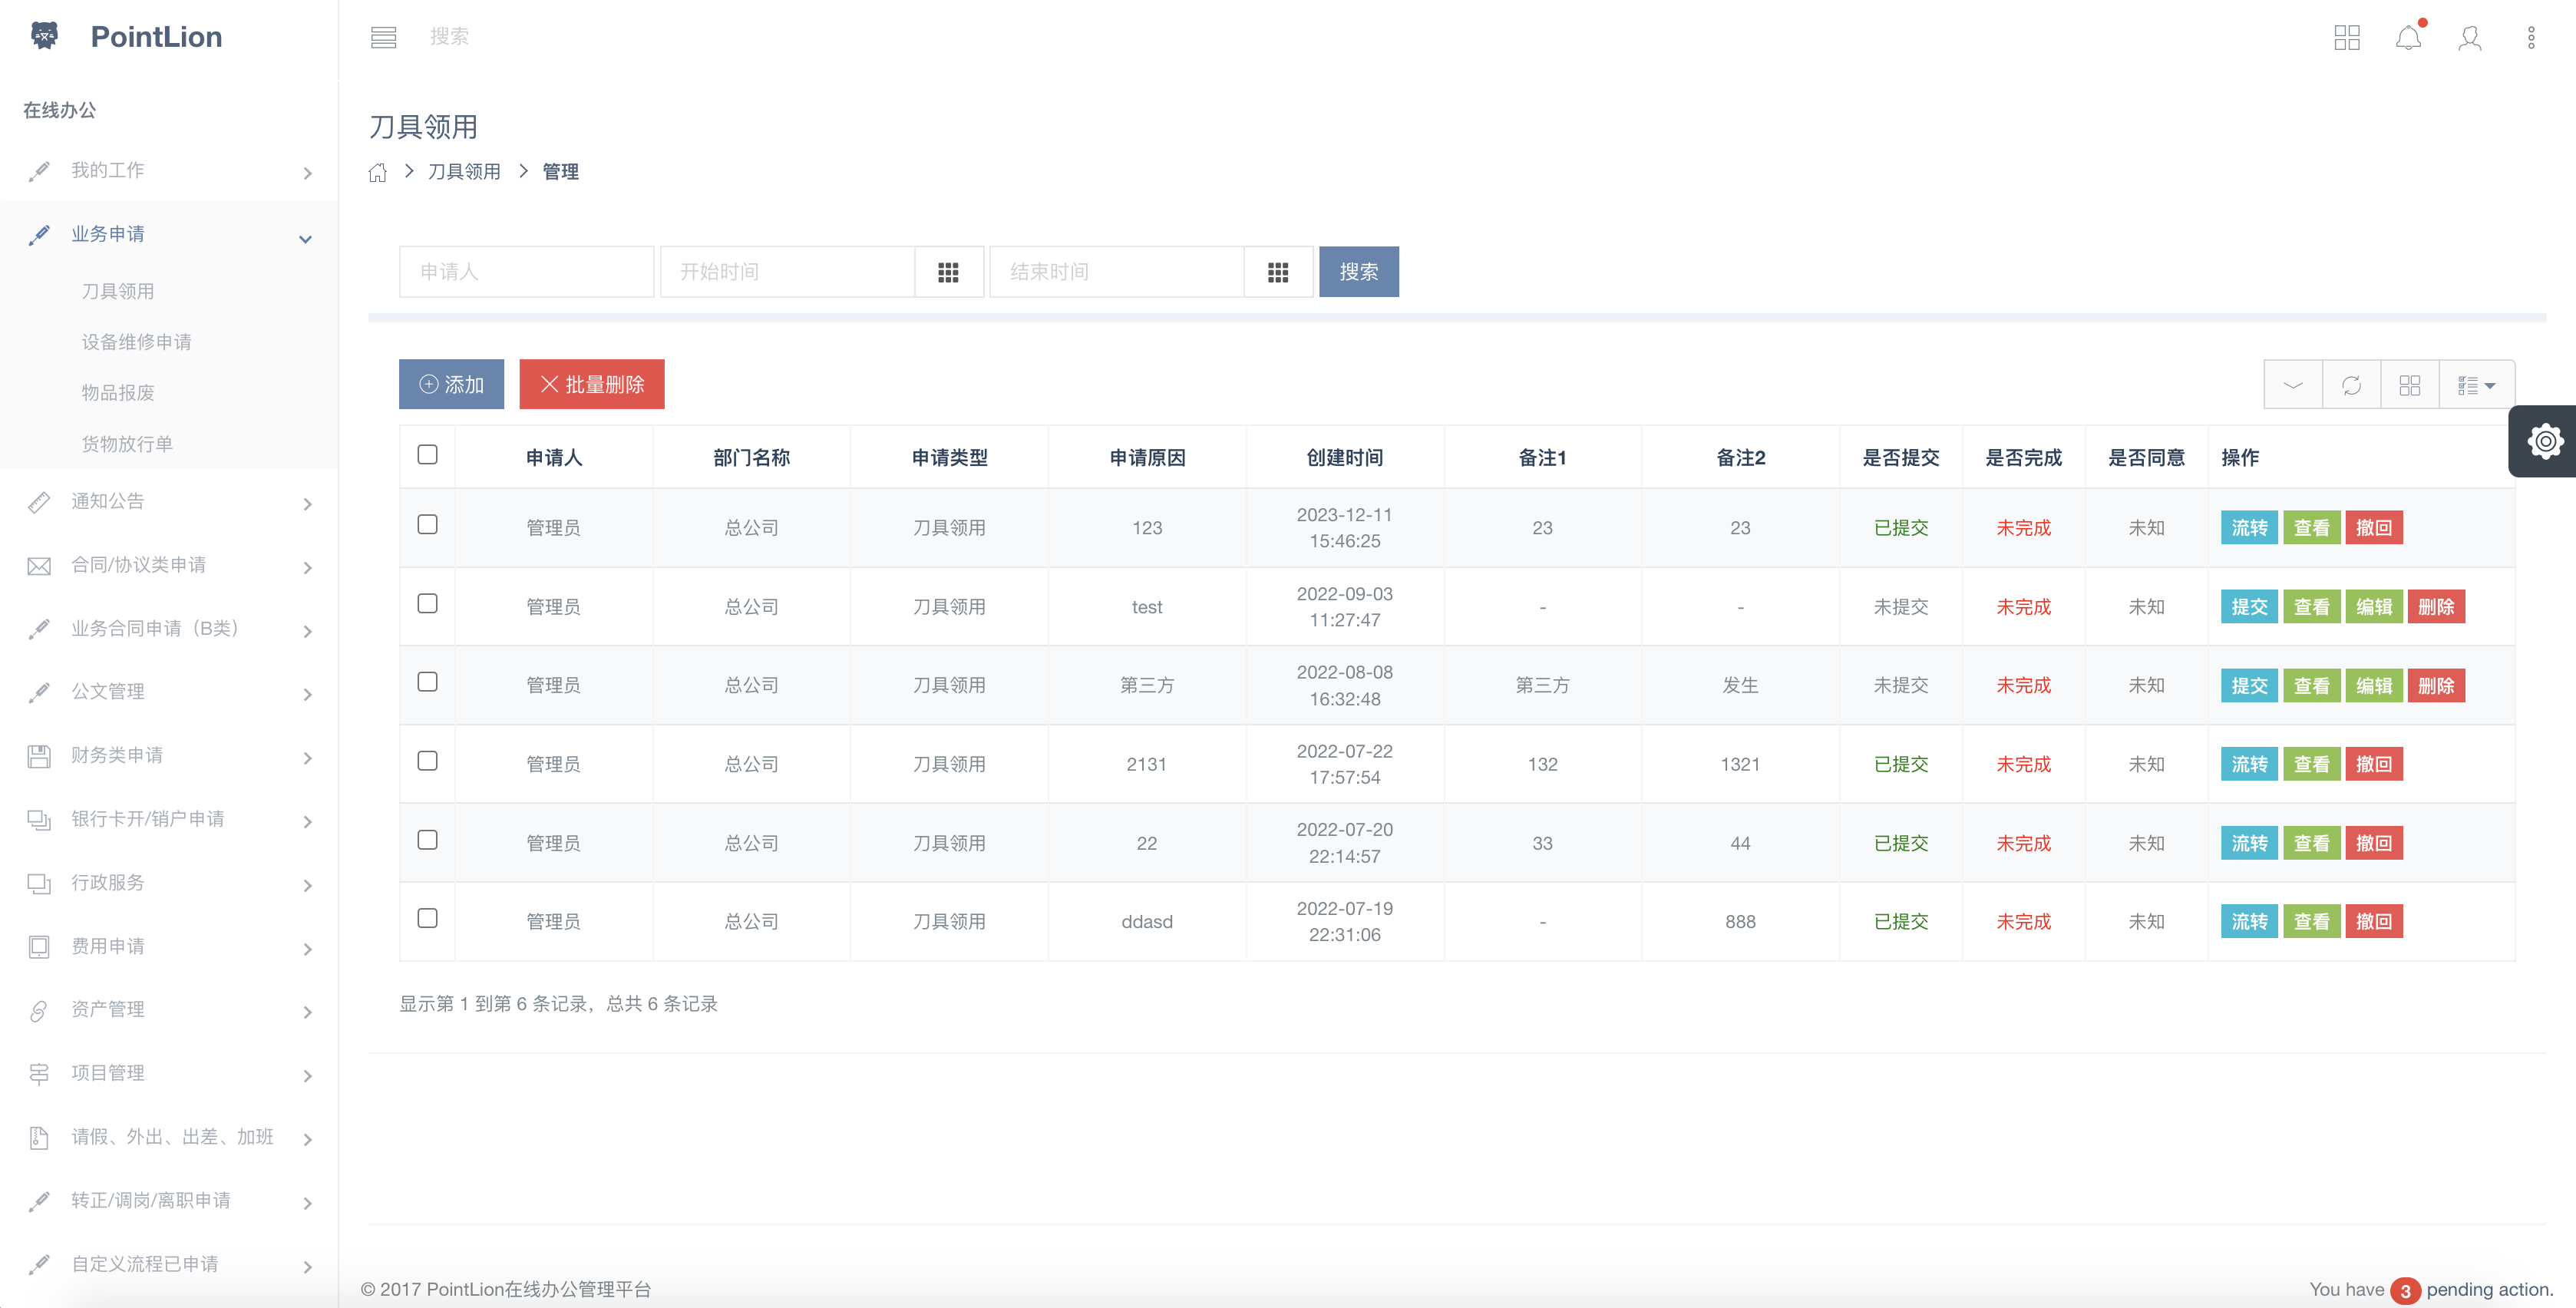This screenshot has height=1308, width=2576.
Task: Click 删除 for the test row
Action: 2435,607
